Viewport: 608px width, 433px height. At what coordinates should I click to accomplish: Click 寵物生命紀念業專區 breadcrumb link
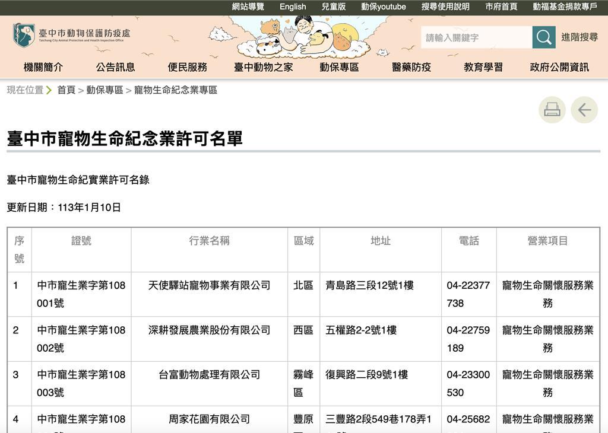(x=176, y=90)
